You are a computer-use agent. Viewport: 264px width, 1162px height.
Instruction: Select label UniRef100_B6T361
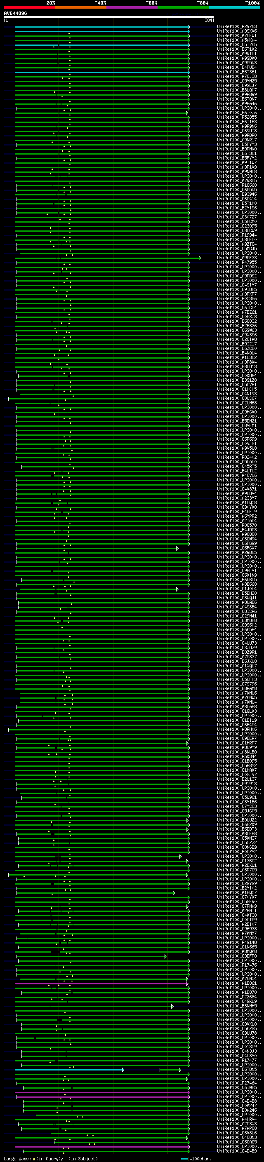click(237, 72)
